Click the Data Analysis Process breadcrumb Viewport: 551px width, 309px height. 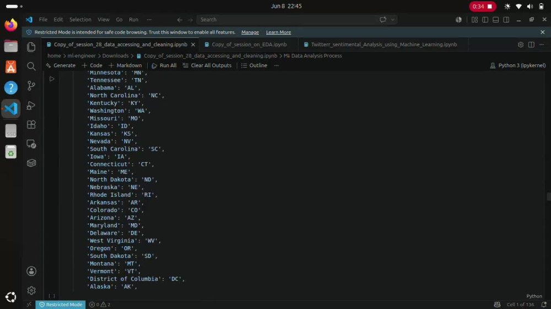(313, 56)
